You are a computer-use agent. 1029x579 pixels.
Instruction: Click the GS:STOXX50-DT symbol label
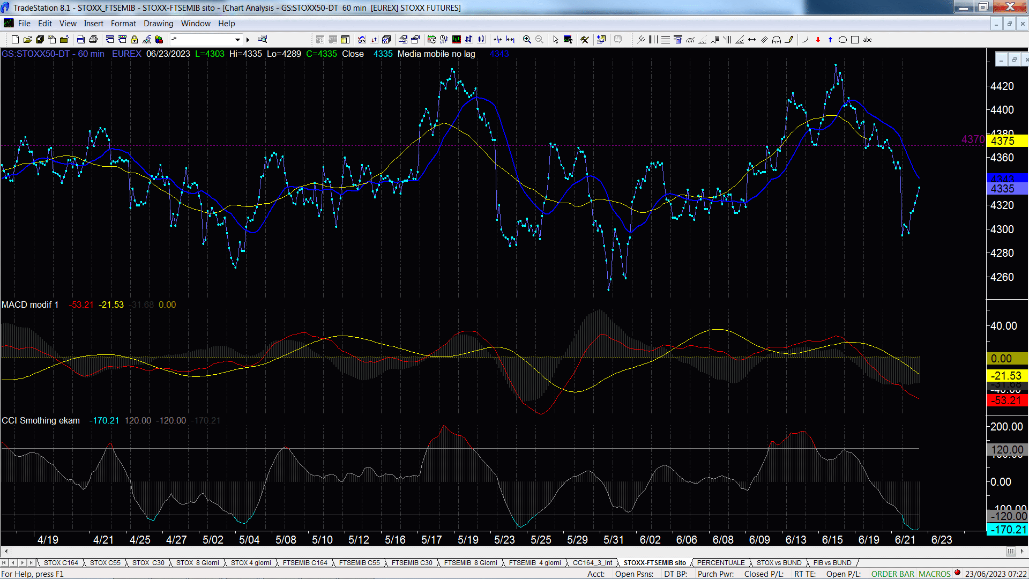35,54
